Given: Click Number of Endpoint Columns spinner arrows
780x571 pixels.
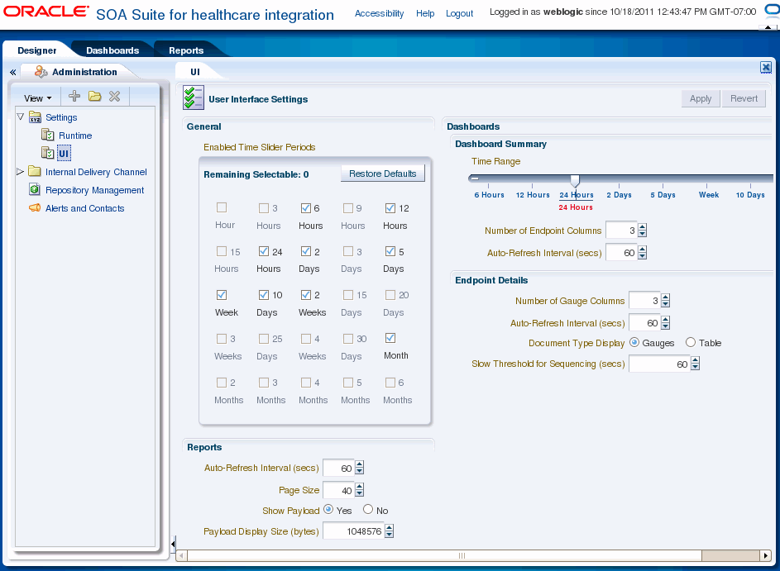Looking at the screenshot, I should [642, 230].
